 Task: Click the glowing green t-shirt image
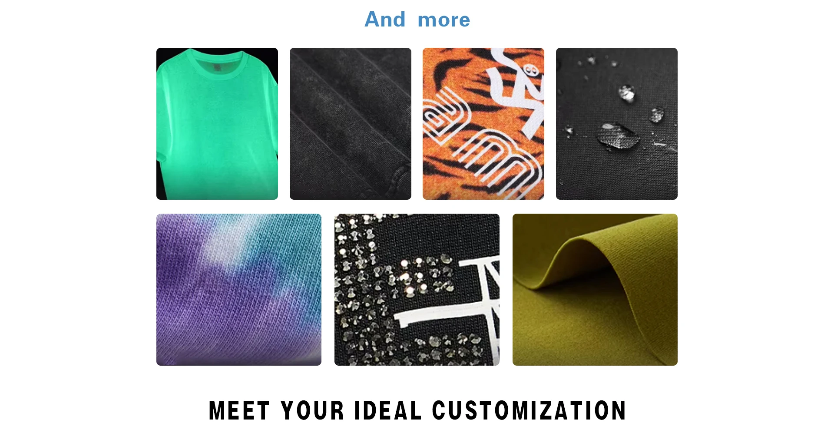217,124
